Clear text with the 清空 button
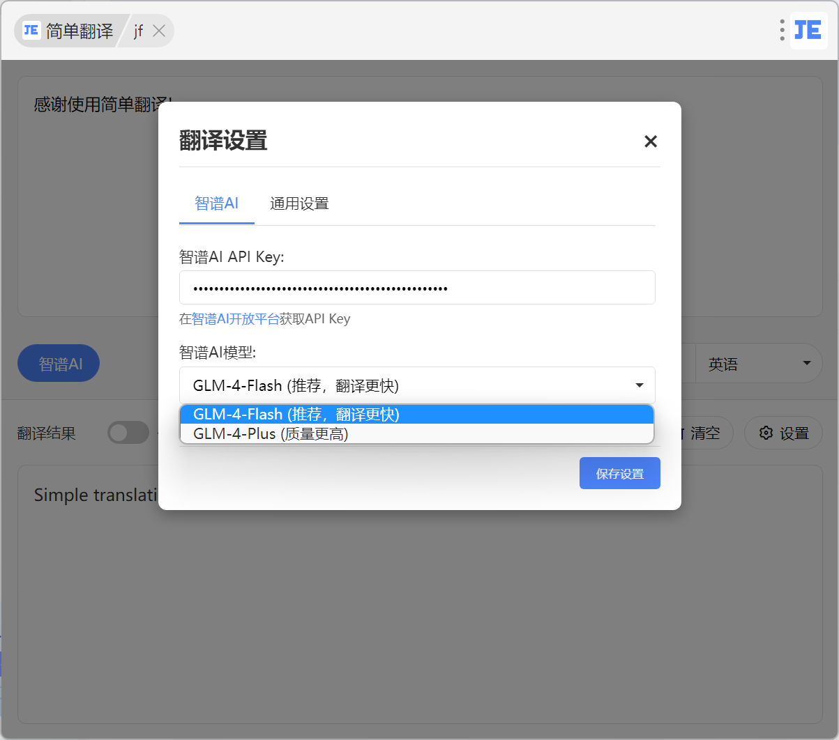Image resolution: width=839 pixels, height=740 pixels. (704, 433)
